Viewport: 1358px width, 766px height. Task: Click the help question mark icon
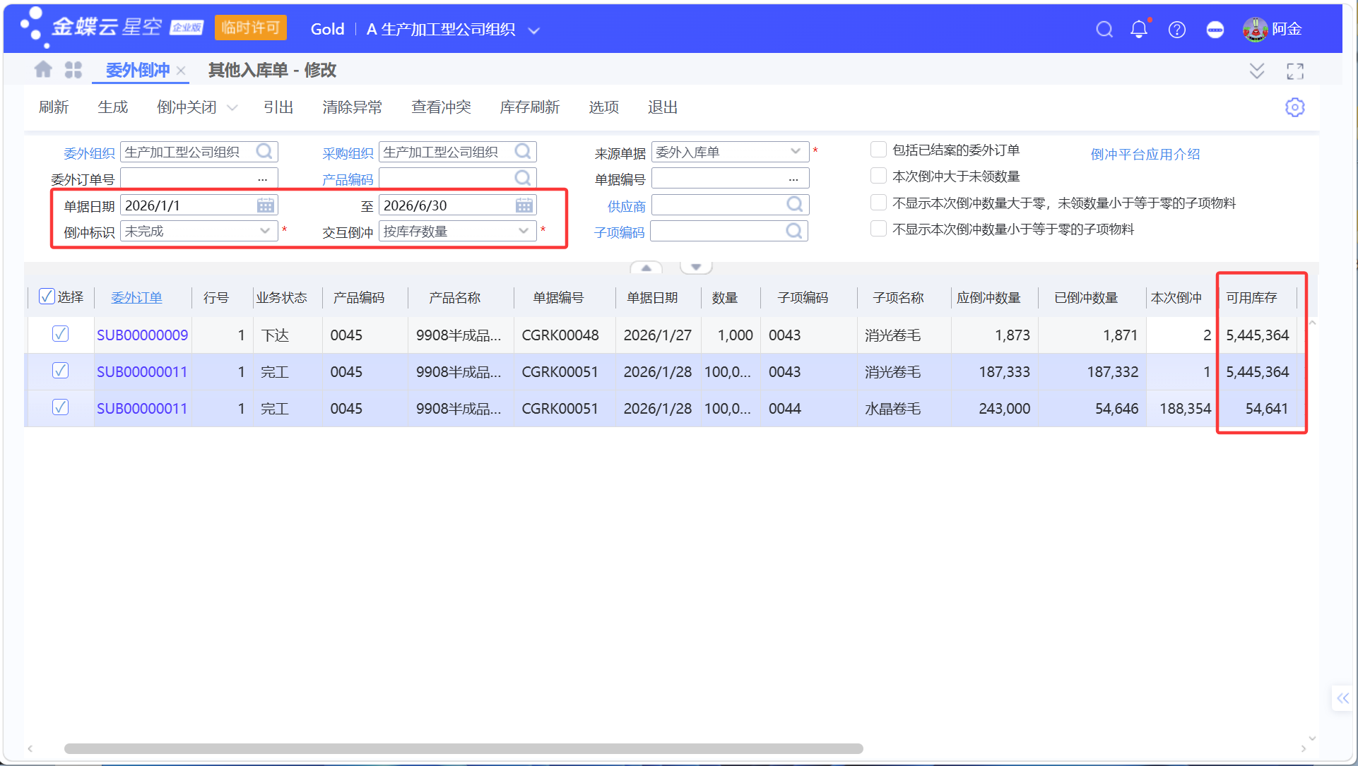coord(1177,29)
